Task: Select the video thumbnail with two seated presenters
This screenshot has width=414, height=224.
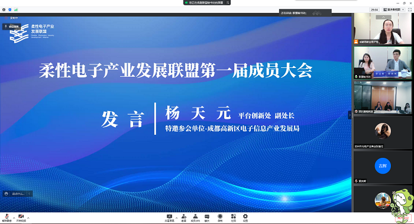Action: [383, 63]
